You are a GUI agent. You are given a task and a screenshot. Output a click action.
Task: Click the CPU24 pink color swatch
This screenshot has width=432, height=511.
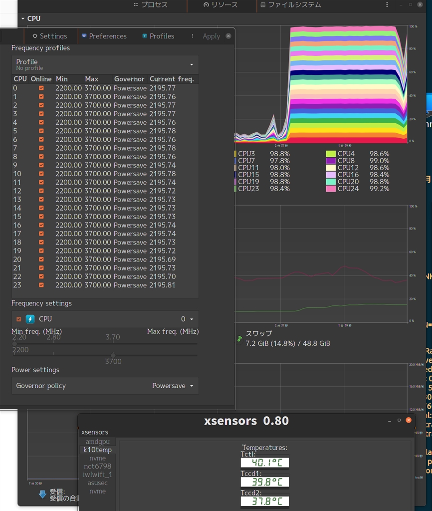tap(331, 189)
